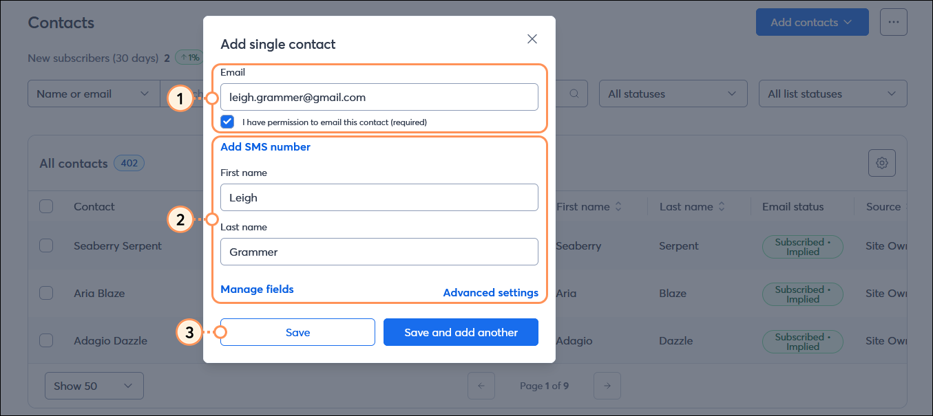Click the more options ellipsis icon
Image resolution: width=933 pixels, height=416 pixels.
click(x=894, y=22)
